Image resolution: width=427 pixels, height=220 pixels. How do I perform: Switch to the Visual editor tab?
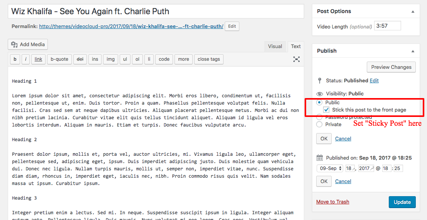click(275, 47)
